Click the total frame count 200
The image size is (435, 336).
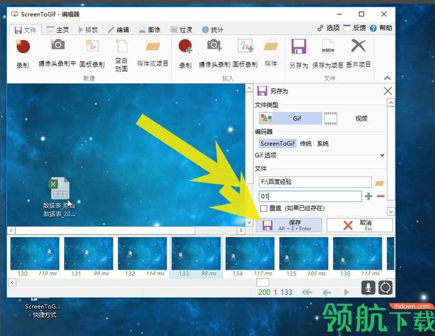tap(264, 292)
